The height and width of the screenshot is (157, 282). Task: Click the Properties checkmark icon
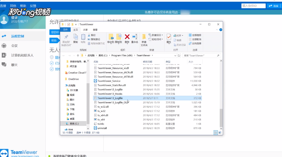pyautogui.click(x=169, y=37)
